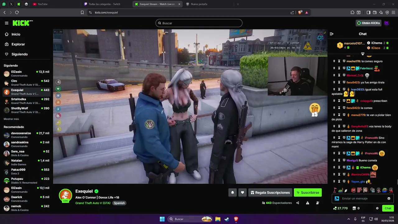Screen dimensions: 398x224
Task: Share the page URL with the address bar share icon
Action: [292, 12]
